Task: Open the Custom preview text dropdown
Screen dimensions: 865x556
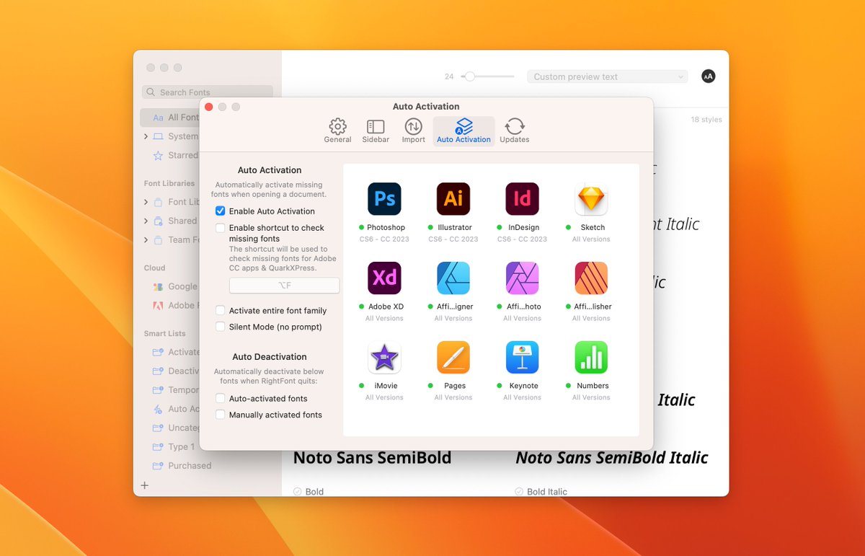Action: 607,76
